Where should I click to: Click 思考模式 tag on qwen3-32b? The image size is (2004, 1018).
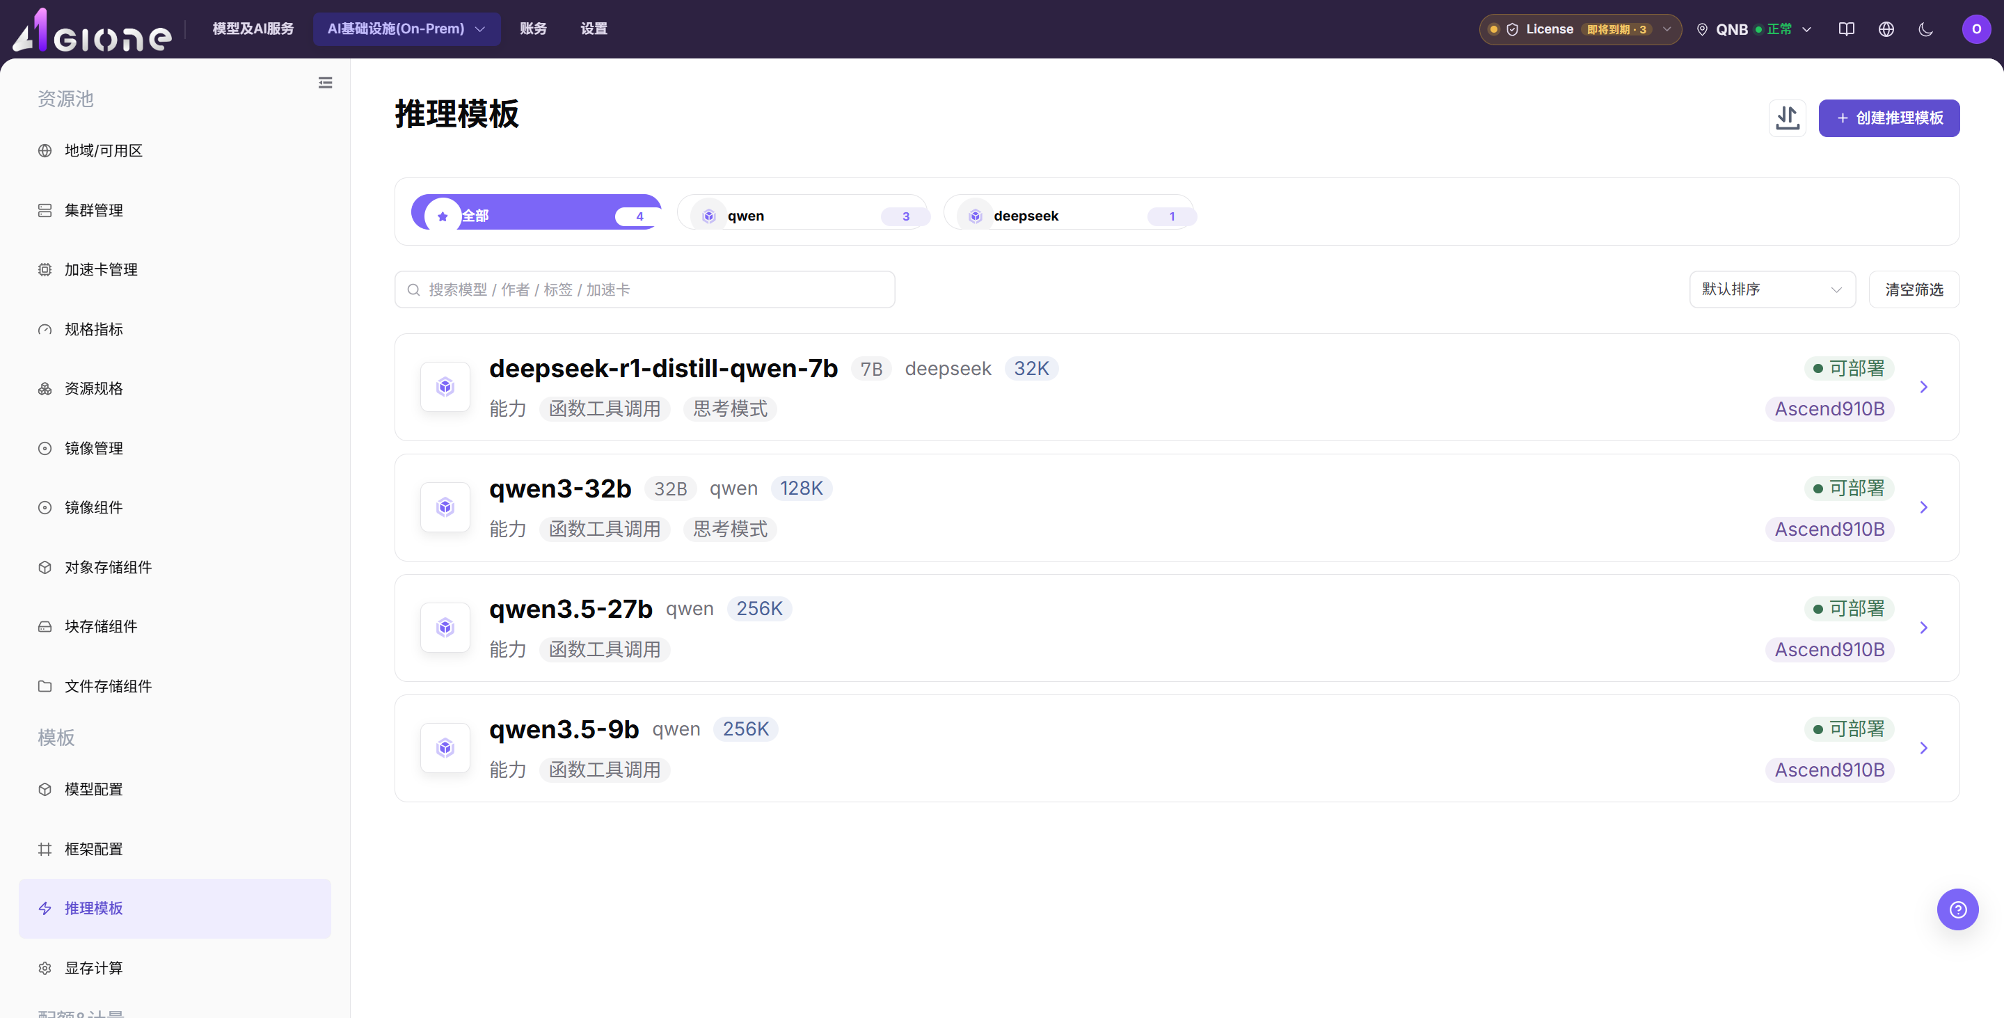click(730, 530)
